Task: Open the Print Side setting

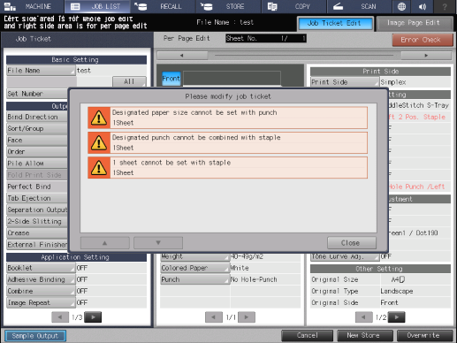Action: click(345, 82)
